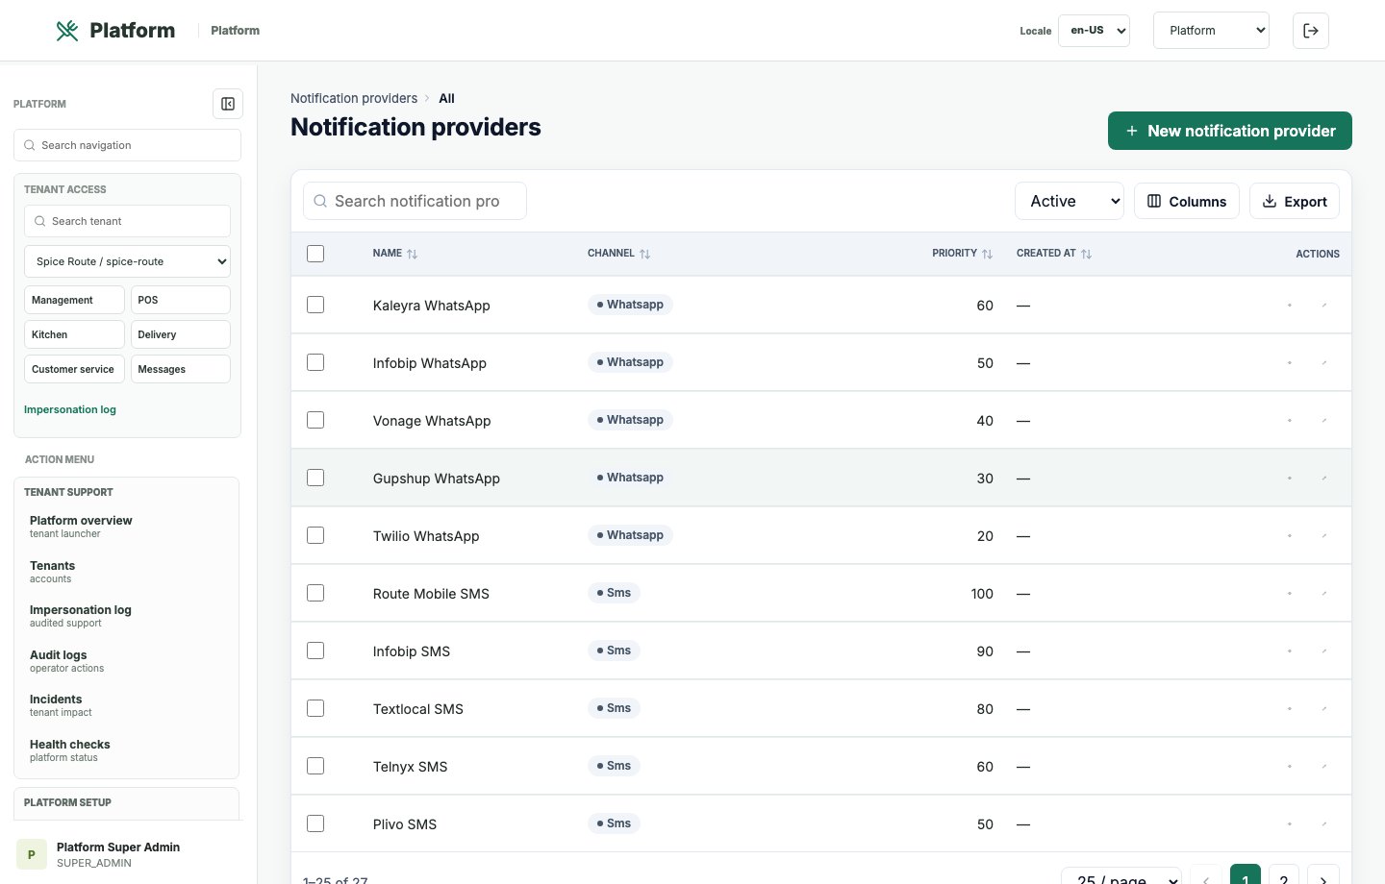Click the pencil edit icon for Infobip WhatsApp

tap(1324, 363)
